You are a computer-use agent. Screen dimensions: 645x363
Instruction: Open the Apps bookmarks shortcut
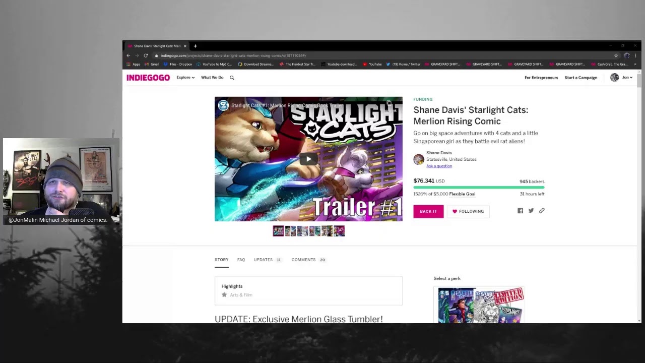(134, 64)
